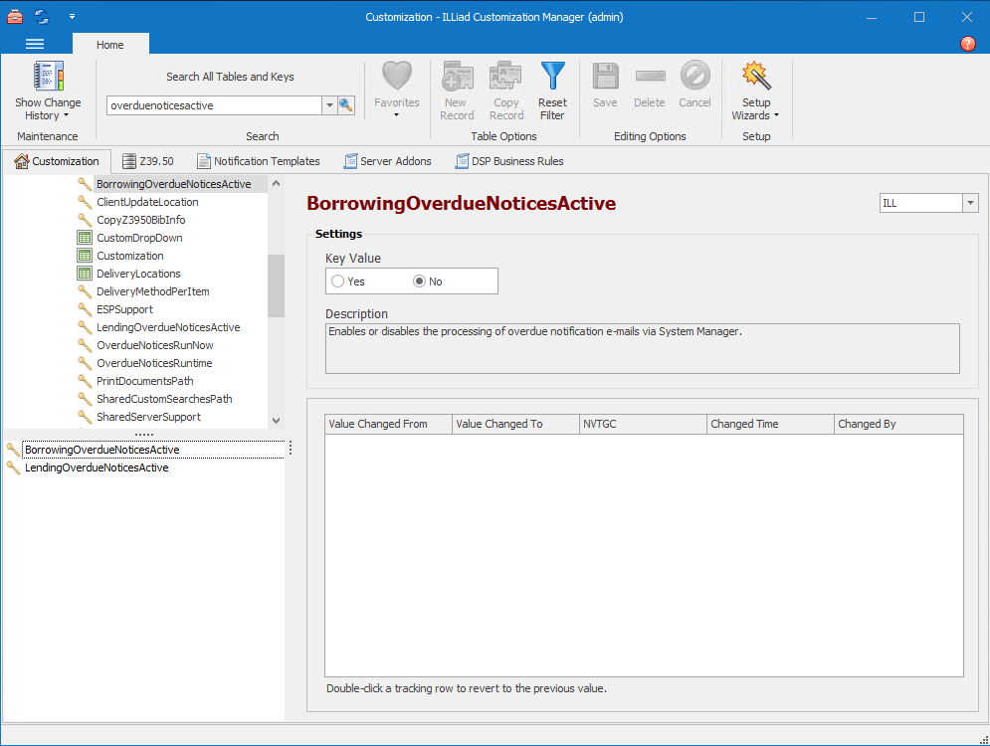
Task: Select OverdueNoticesRuntime key in tree
Action: pyautogui.click(x=154, y=363)
